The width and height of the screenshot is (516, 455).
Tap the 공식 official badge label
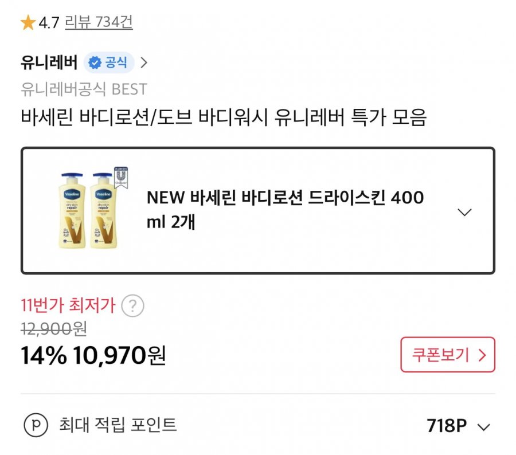(116, 62)
